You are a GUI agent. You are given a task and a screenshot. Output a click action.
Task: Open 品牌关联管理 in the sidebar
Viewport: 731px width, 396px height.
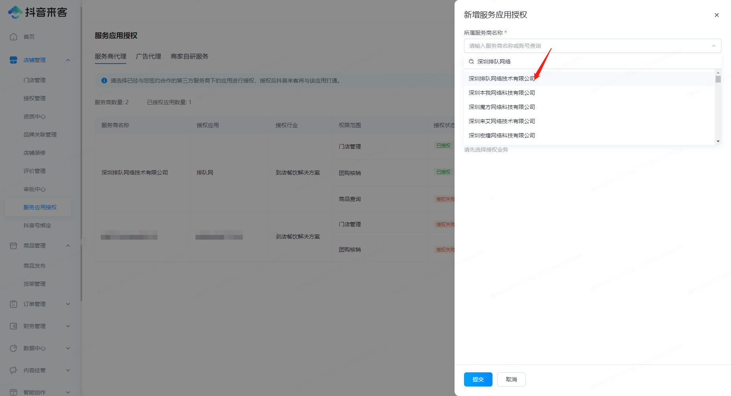[x=40, y=135]
